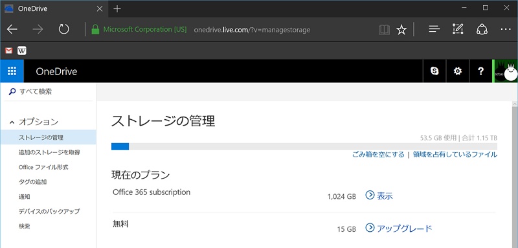Open the Edge Hub icon
The height and width of the screenshot is (248, 518).
[x=434, y=29]
